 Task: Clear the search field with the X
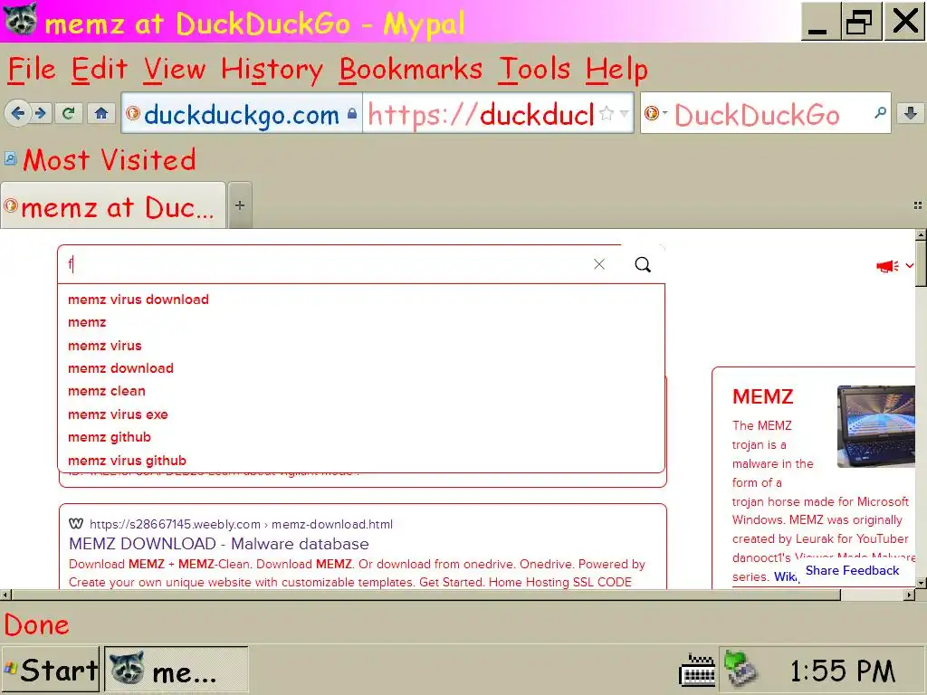point(599,264)
